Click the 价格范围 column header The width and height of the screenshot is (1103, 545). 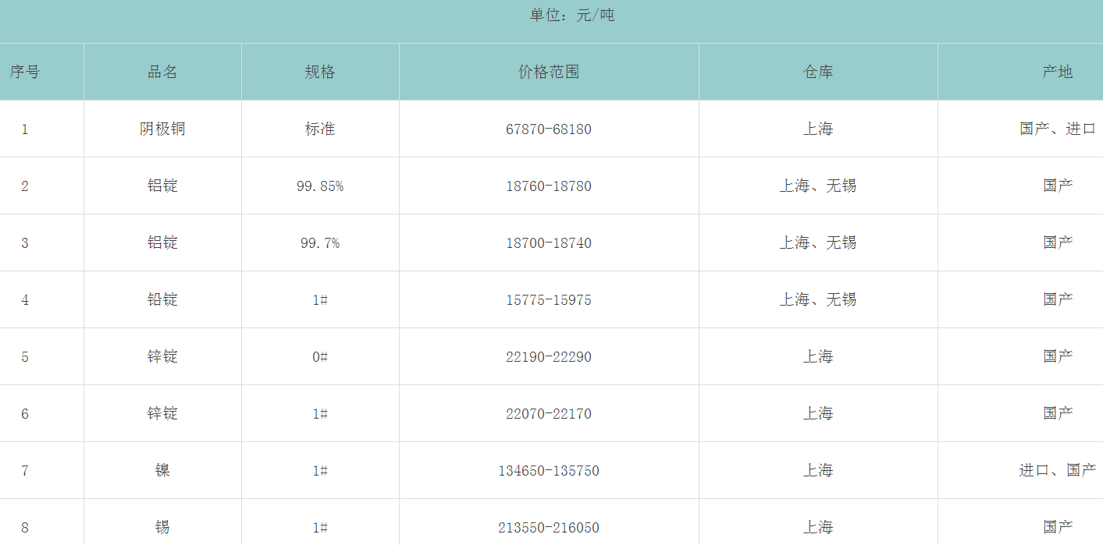549,72
